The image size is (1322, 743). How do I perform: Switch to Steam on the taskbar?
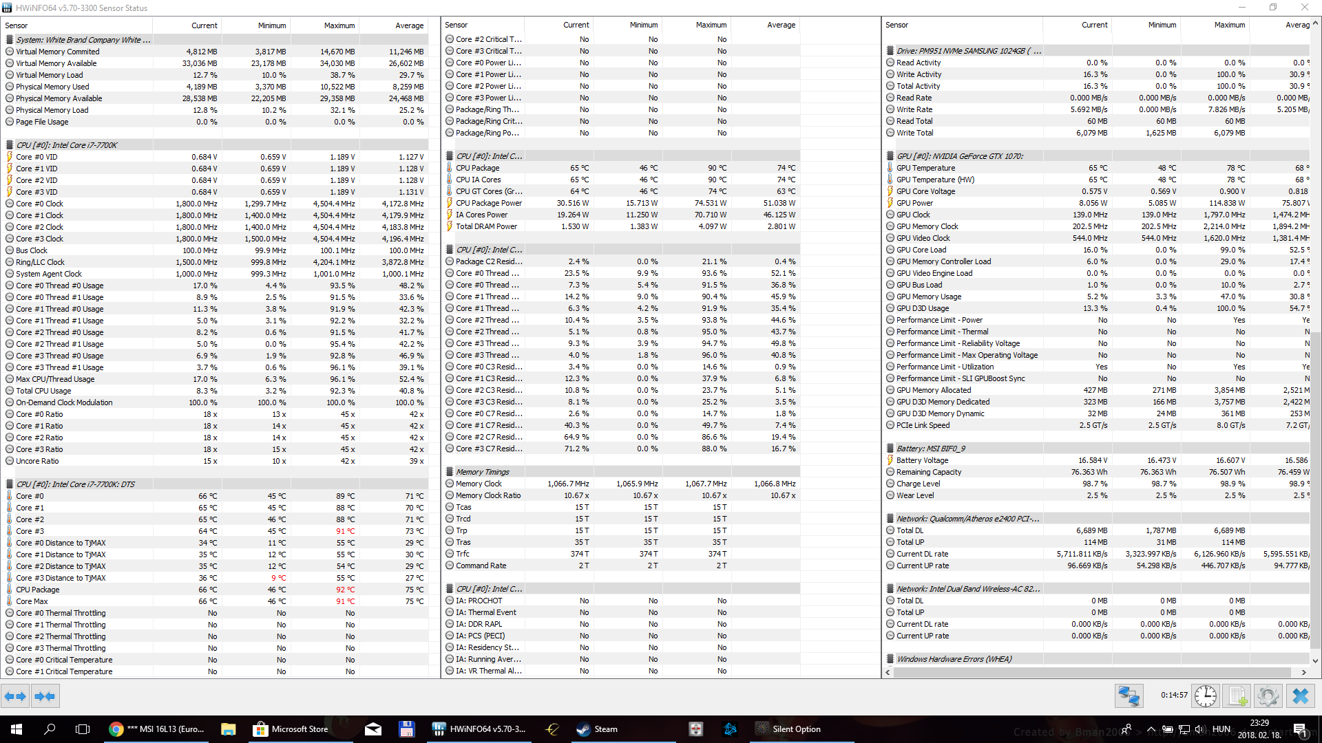pyautogui.click(x=624, y=729)
